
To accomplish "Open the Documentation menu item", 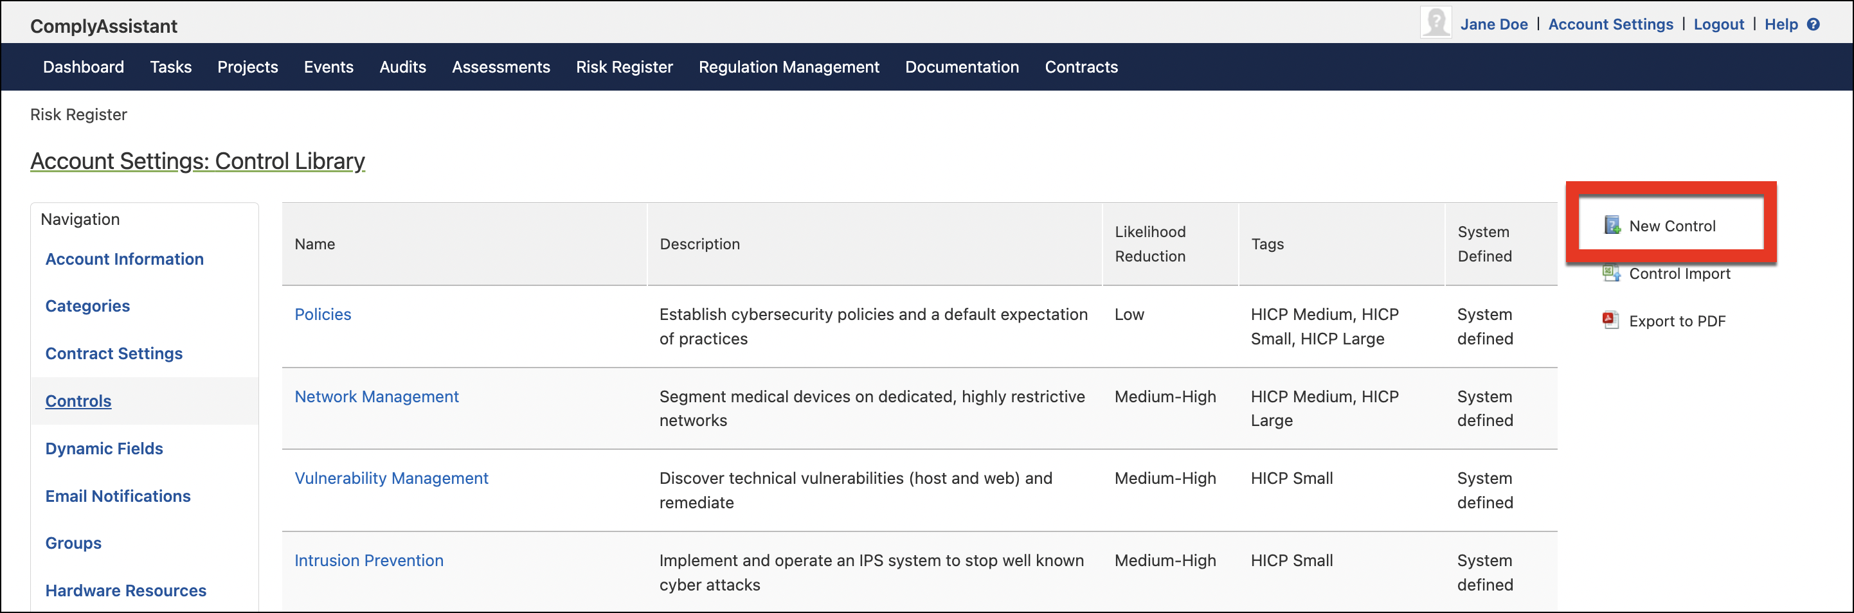I will click(x=962, y=67).
